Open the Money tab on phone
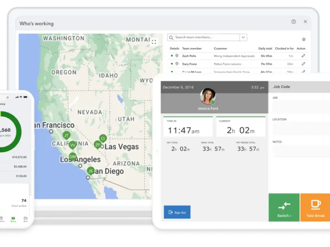Image resolution: width=330 pixels, height=247 pixels. 13,219
